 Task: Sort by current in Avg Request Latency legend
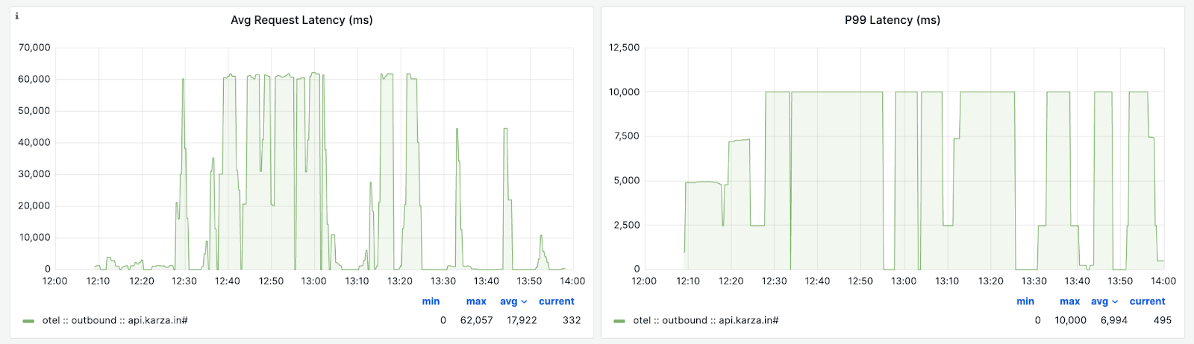[557, 302]
